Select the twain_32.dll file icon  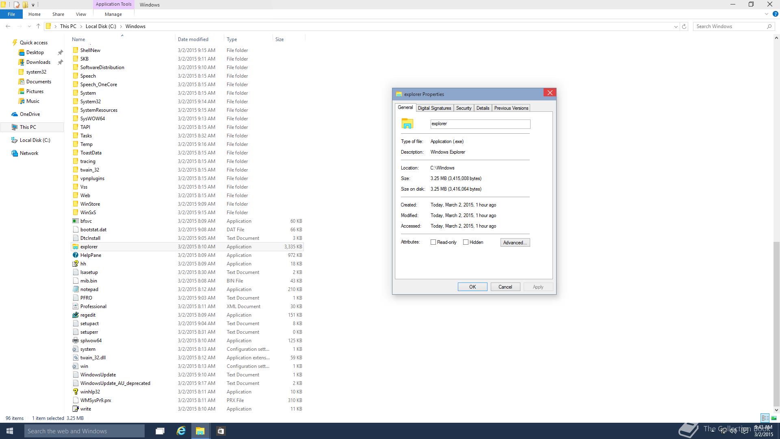(x=76, y=358)
